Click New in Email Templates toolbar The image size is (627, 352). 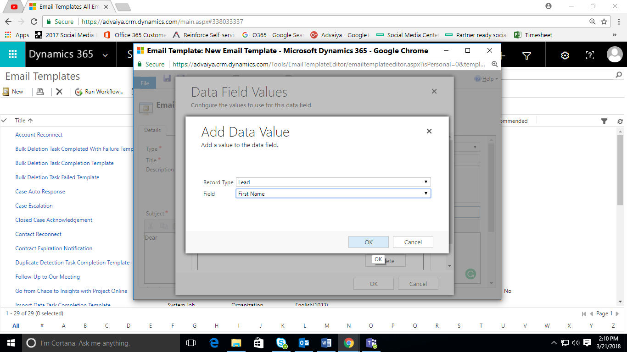point(13,92)
